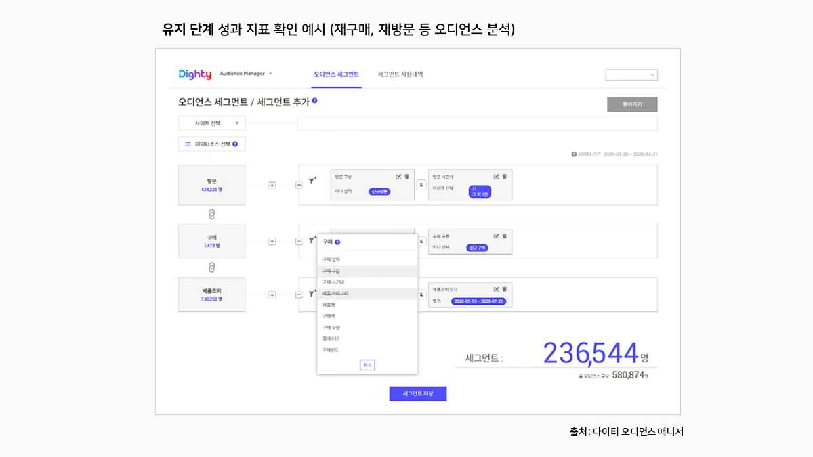Toggle the minus button on the 방문 row
The height and width of the screenshot is (457, 813).
point(298,185)
